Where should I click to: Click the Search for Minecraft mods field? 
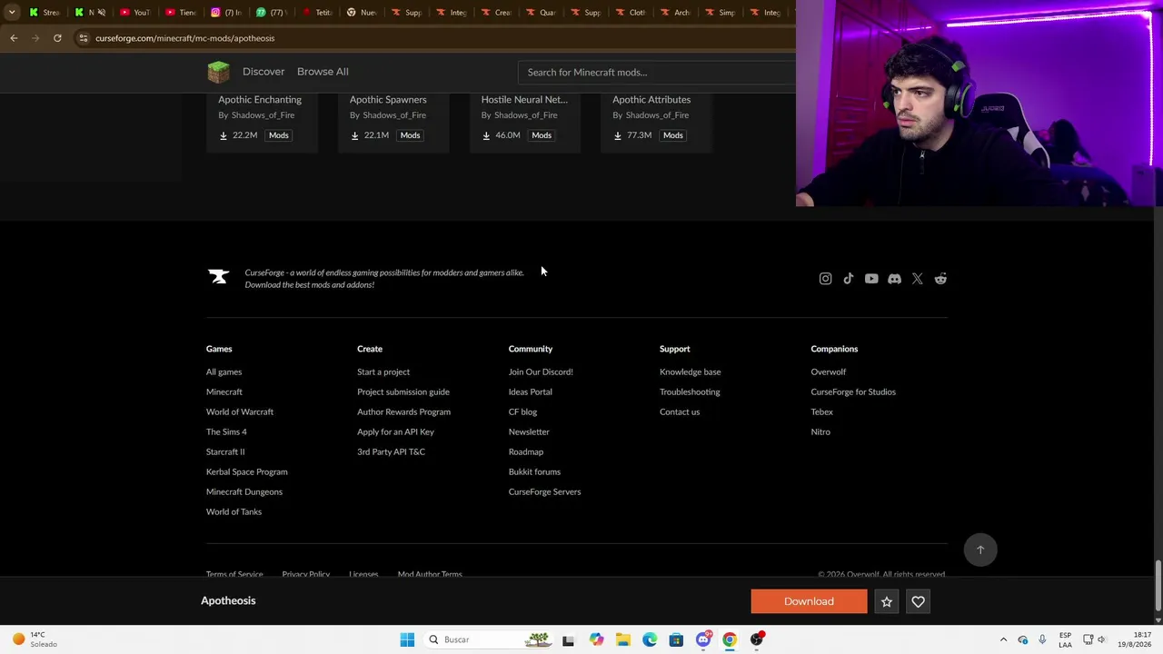(657, 73)
